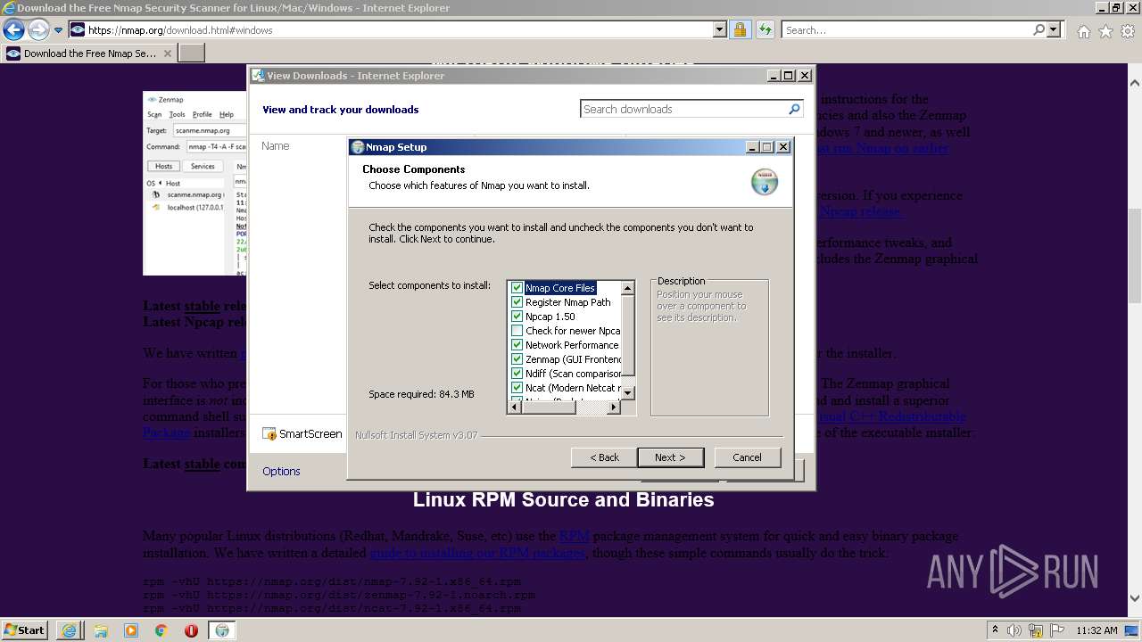Click Next in Nmap Setup
This screenshot has height=642, width=1142.
(670, 457)
